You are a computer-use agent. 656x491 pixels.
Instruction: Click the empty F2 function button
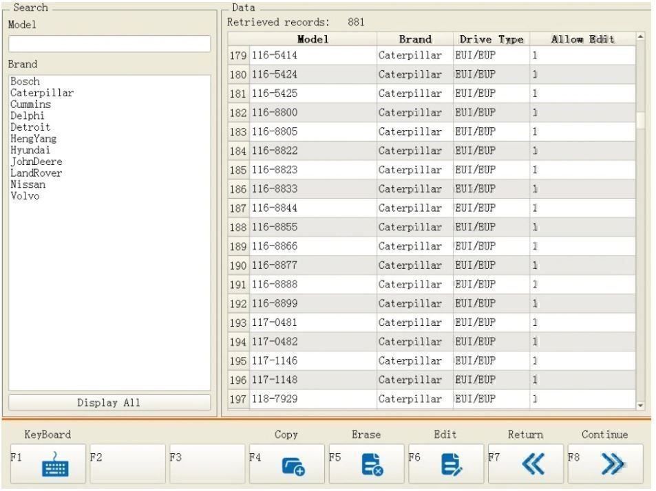click(x=127, y=463)
